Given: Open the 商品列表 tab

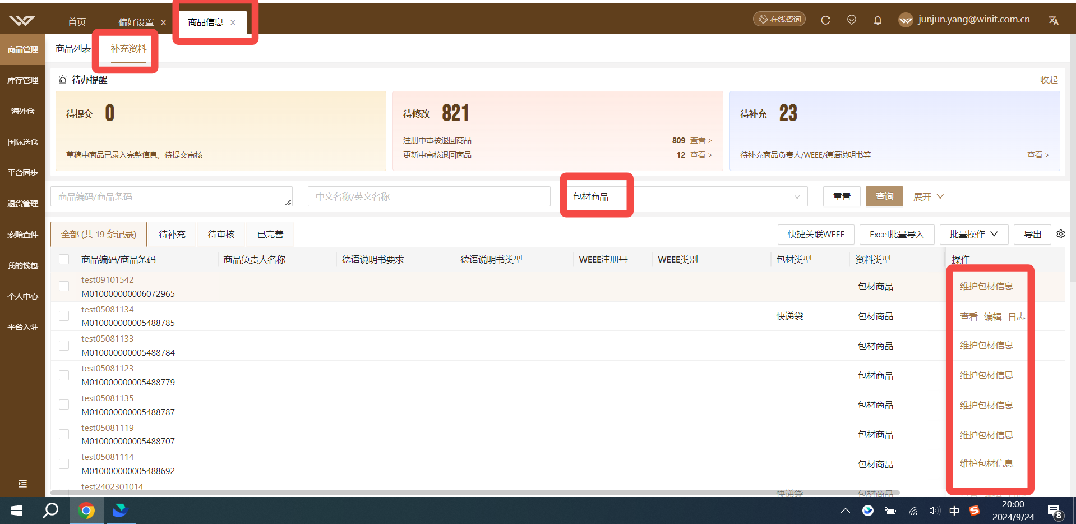Looking at the screenshot, I should tap(73, 48).
